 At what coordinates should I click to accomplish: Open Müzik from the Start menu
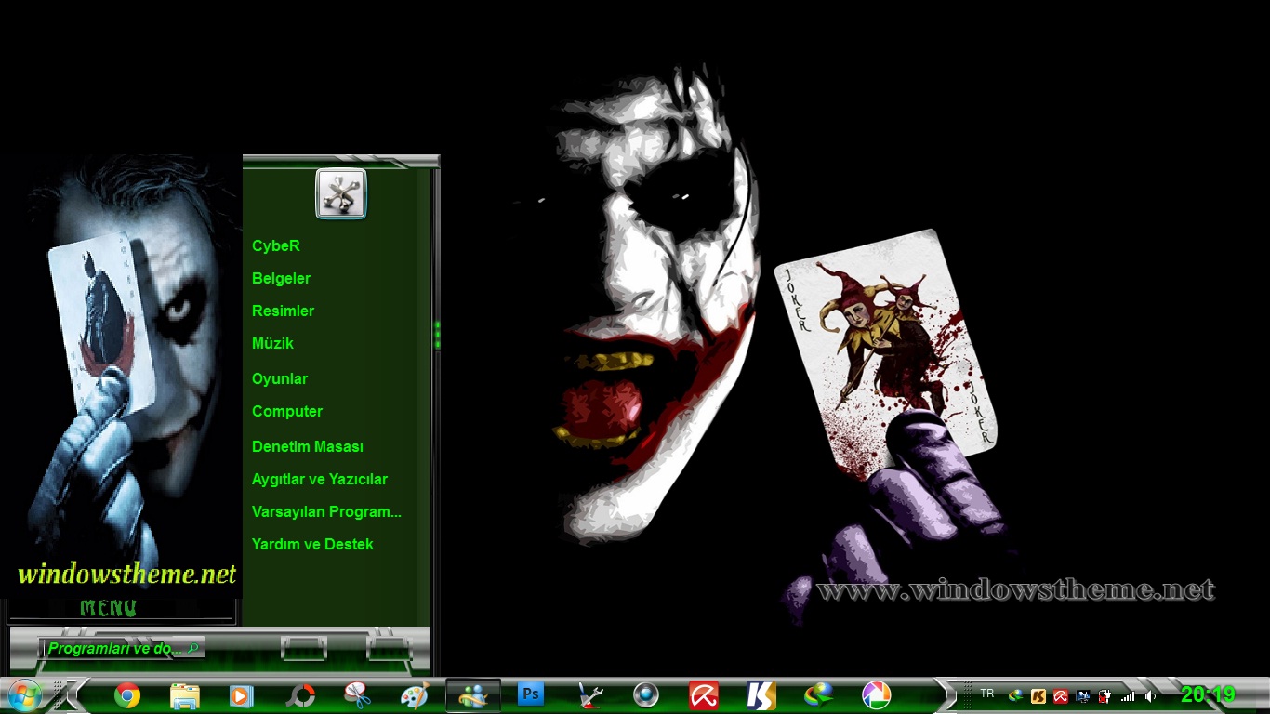[x=272, y=344]
